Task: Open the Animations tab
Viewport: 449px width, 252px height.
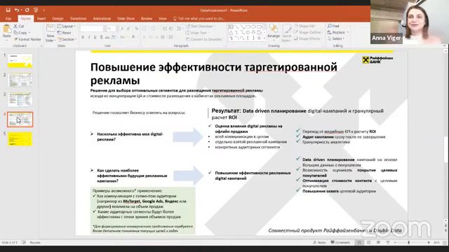Action: click(x=102, y=19)
